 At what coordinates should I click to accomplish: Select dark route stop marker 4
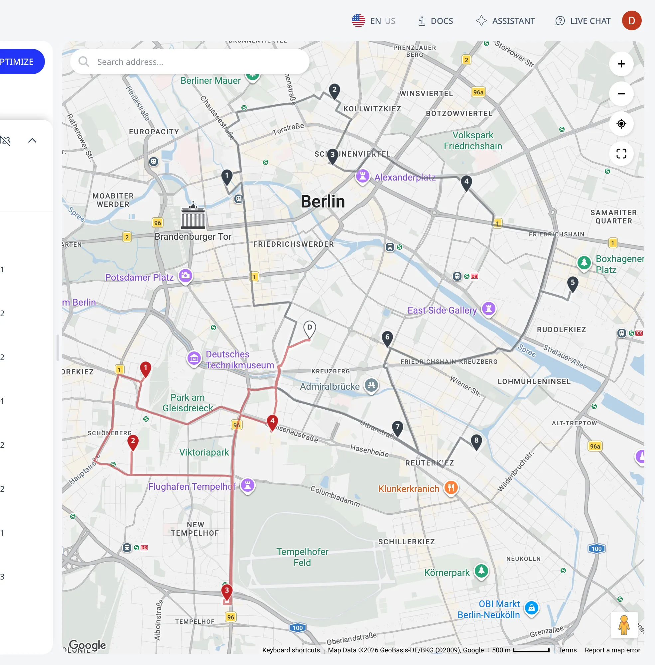[466, 183]
